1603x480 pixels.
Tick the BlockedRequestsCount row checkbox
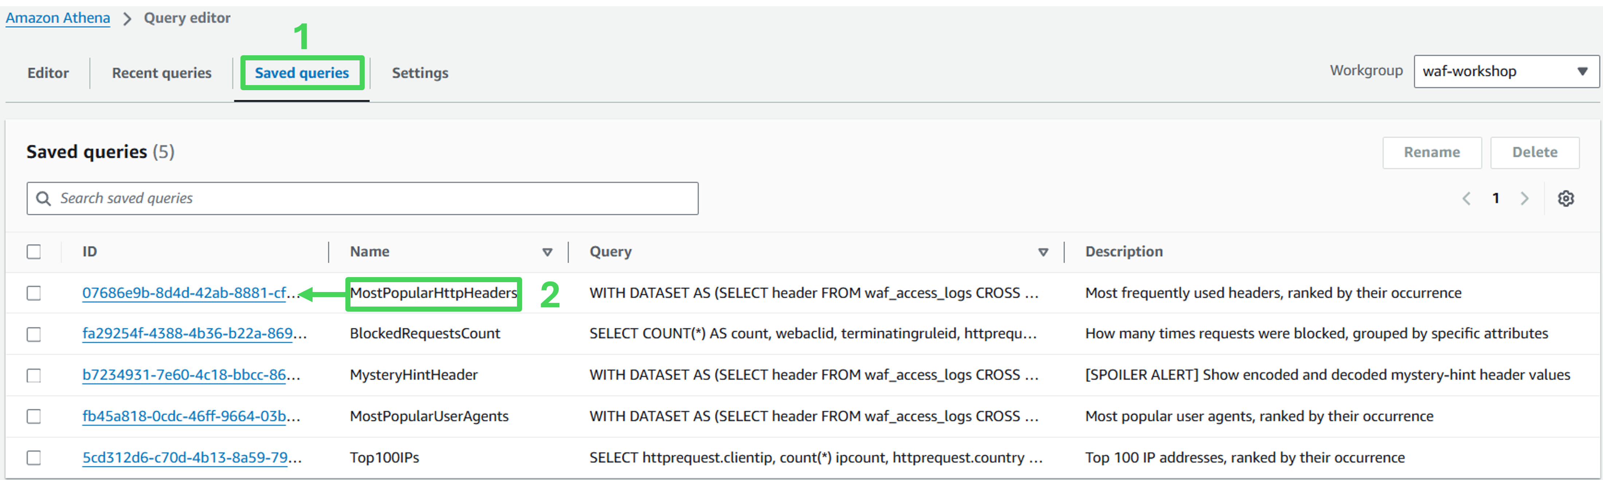point(34,334)
